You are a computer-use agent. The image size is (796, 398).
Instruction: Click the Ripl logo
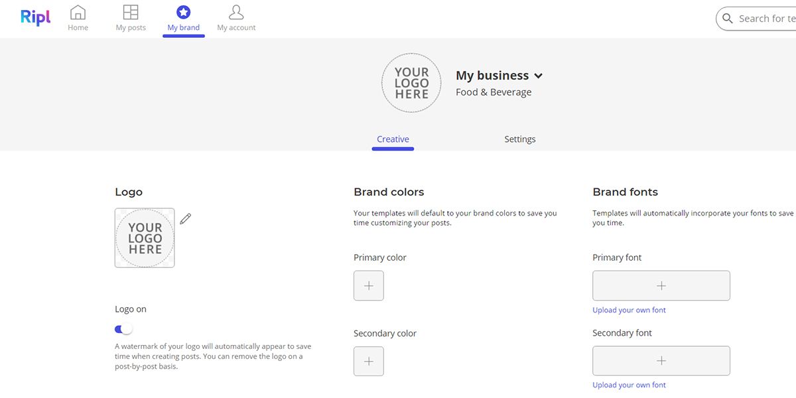click(x=34, y=18)
